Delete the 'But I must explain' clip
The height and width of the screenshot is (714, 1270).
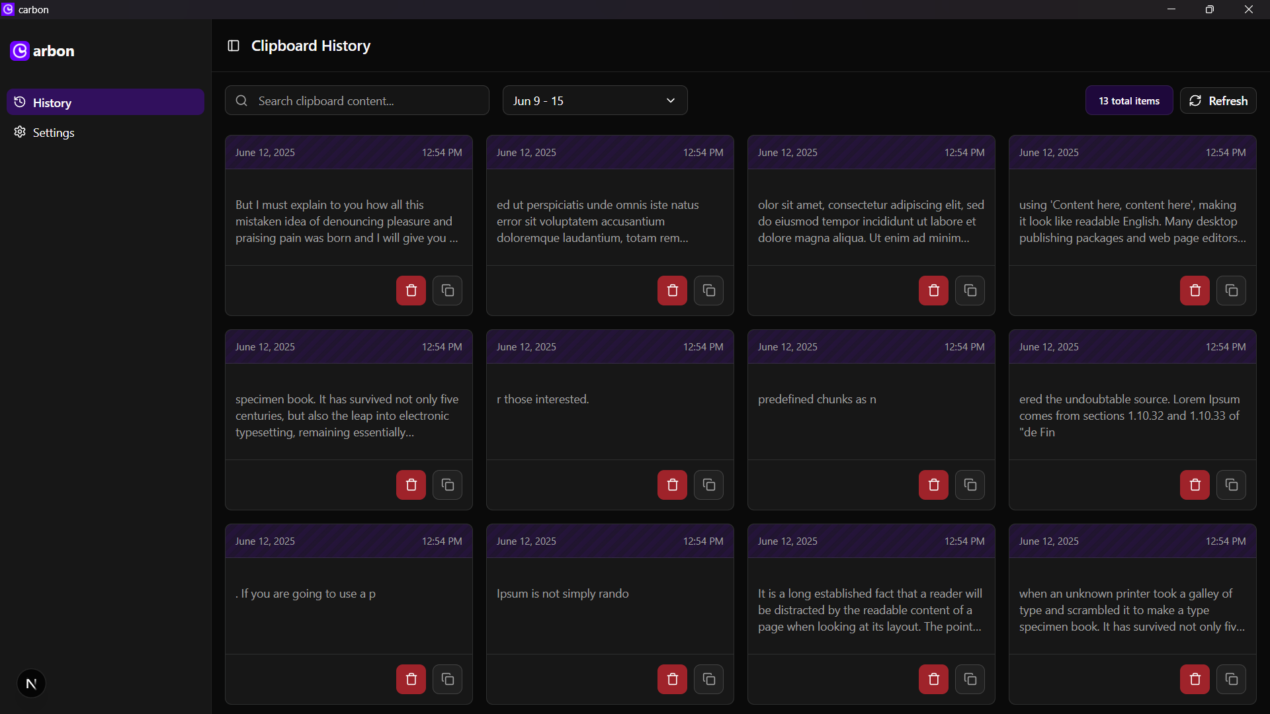[x=411, y=291]
